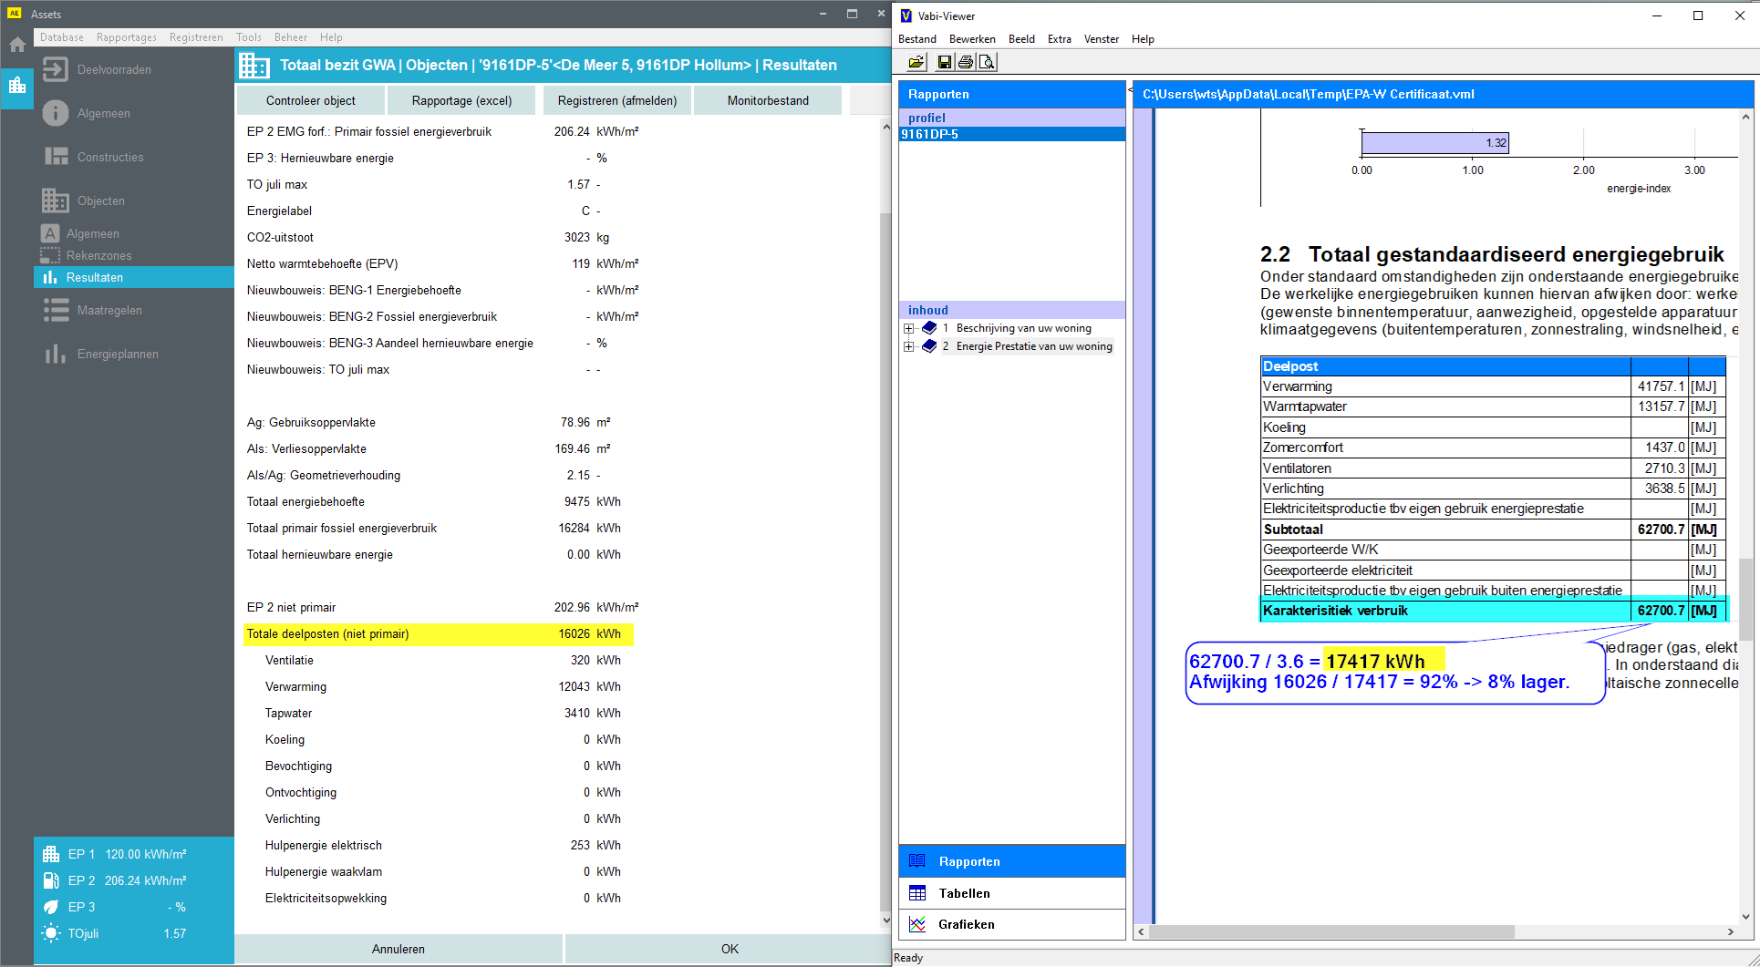Open Algemeen info section
Screen dimensions: 1760x967
[103, 113]
